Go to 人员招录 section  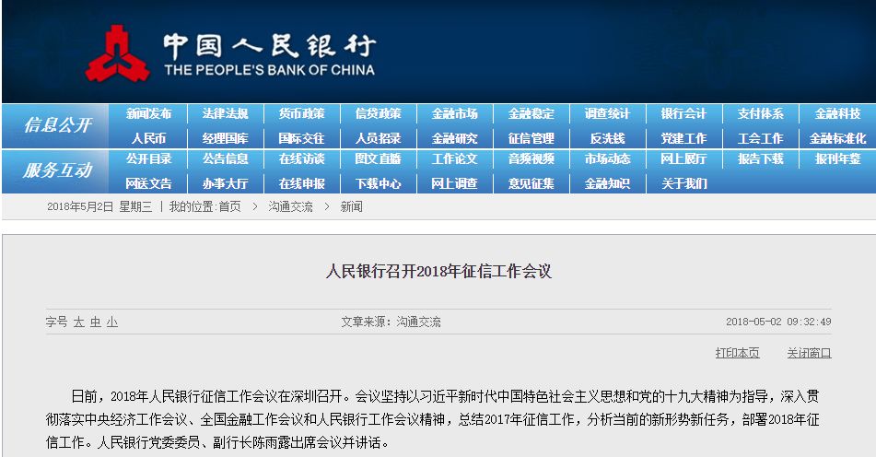[x=379, y=138]
